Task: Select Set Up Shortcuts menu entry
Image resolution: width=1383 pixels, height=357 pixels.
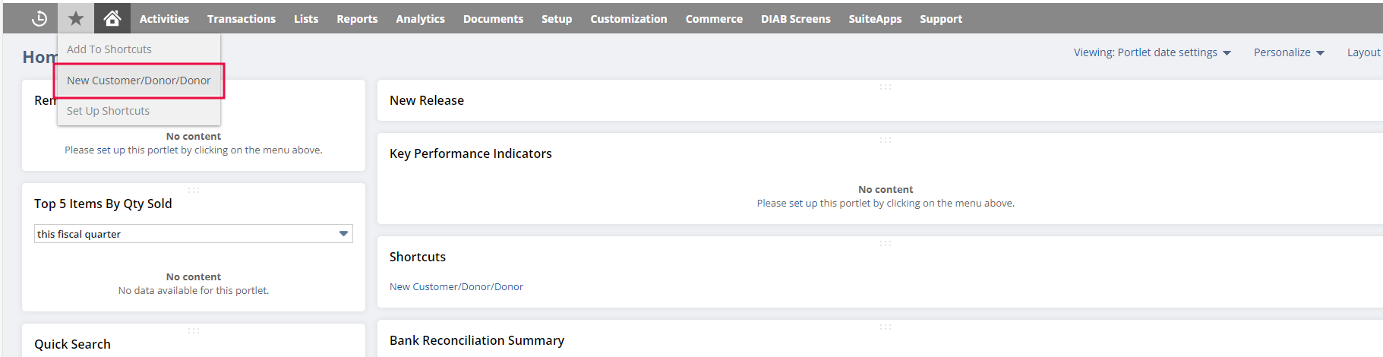Action: coord(108,111)
